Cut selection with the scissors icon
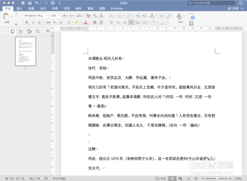 tap(16, 14)
